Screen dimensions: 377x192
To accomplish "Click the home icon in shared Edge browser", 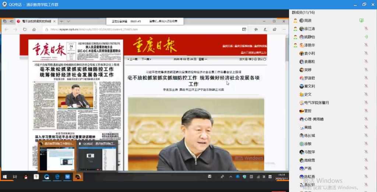I will point(34,29).
